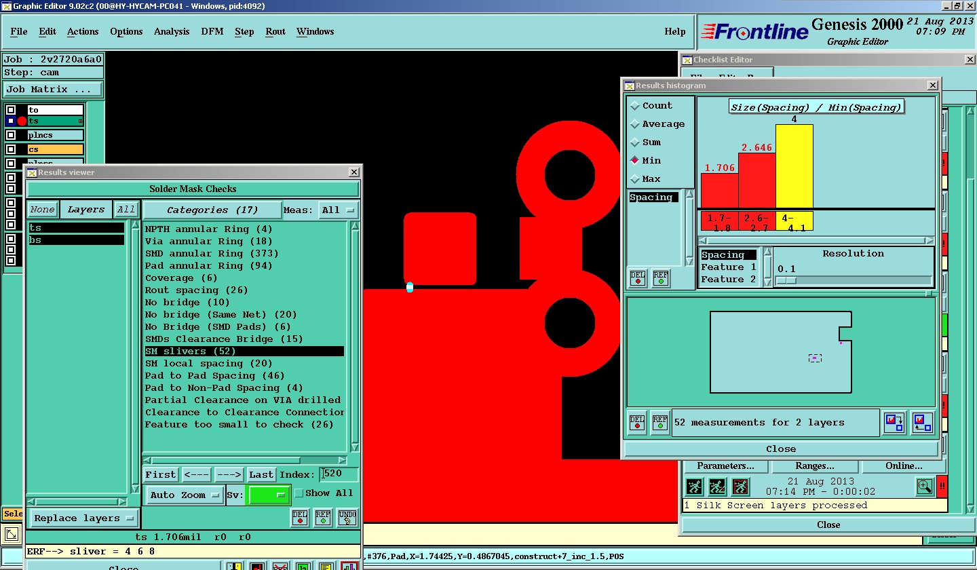Image resolution: width=977 pixels, height=570 pixels.
Task: Open Auto Zoom dropdown
Action: pos(185,495)
